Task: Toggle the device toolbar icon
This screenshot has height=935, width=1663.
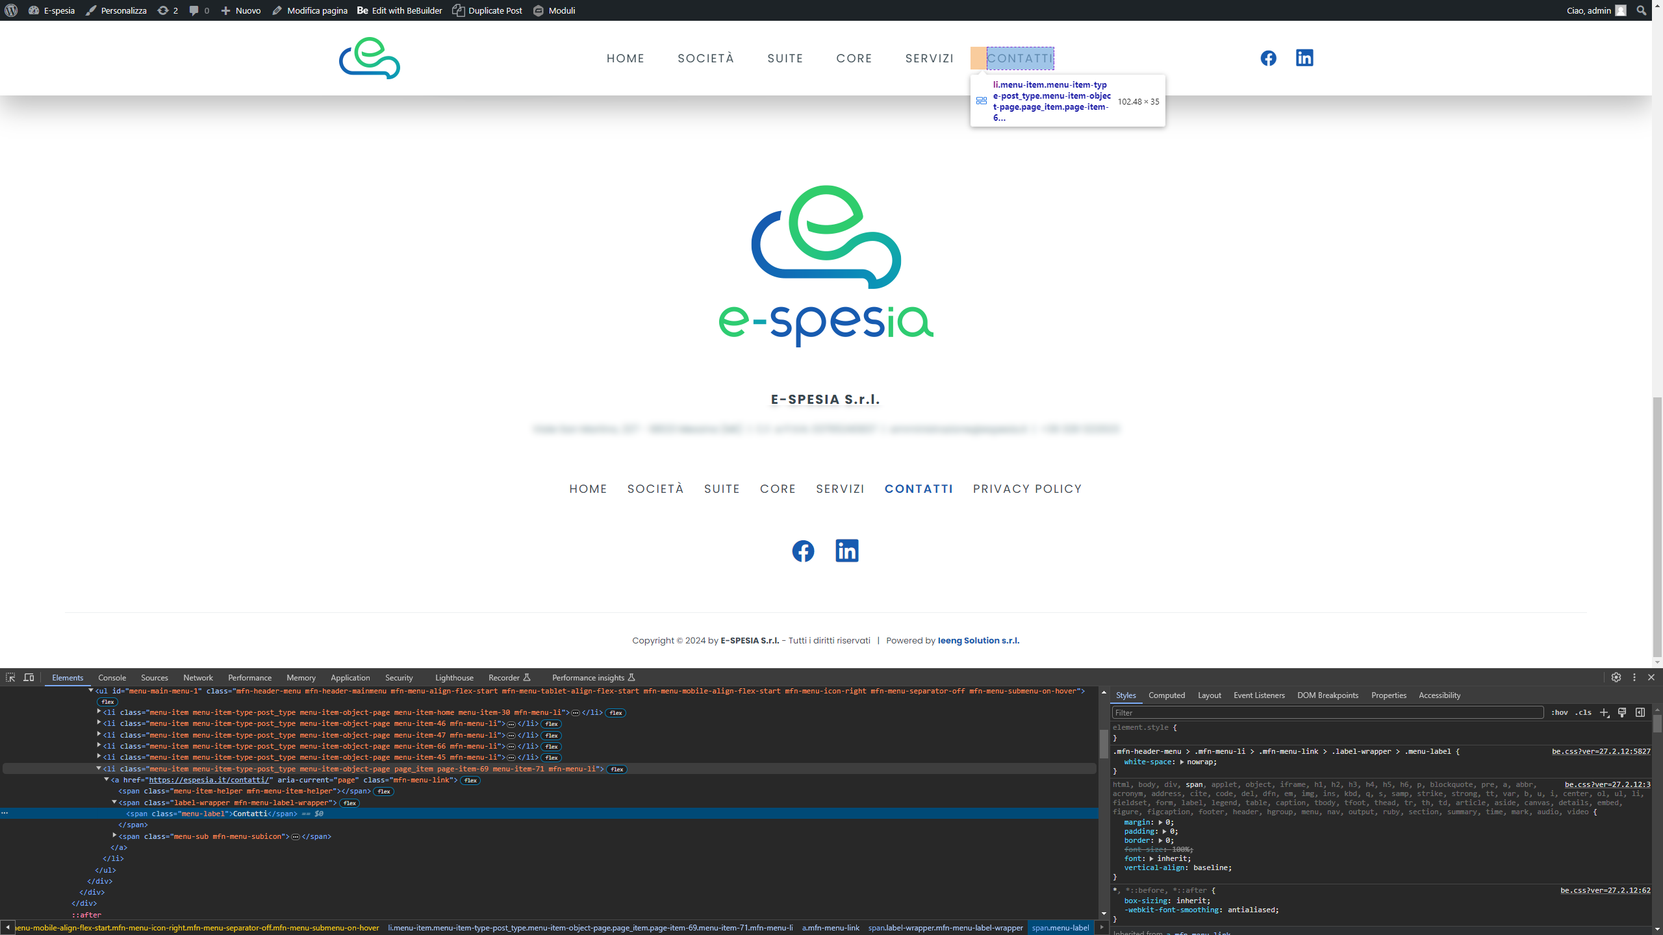Action: tap(29, 677)
